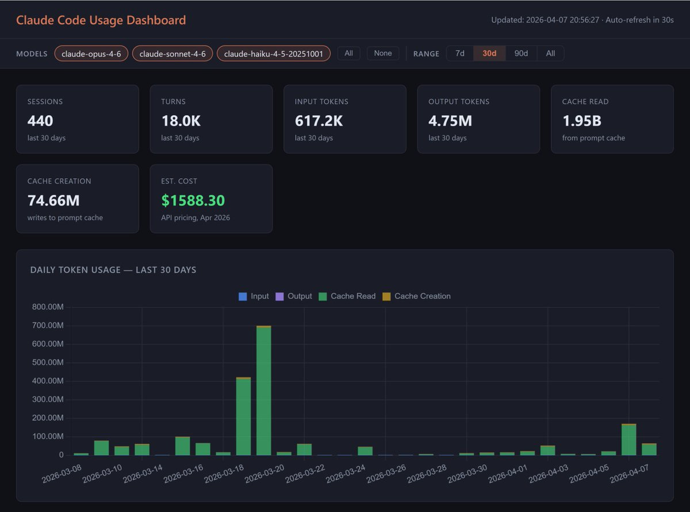Viewport: 690px width, 512px height.
Task: Toggle the claude-sonnet-4-6 model pill
Action: coord(172,53)
